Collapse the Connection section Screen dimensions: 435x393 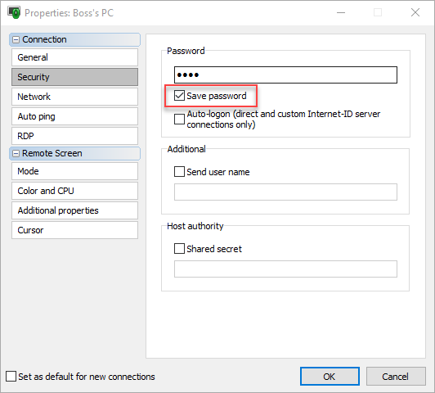[x=16, y=40]
